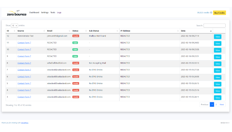Sort by the ID column arrows
The image size is (232, 132).
pyautogui.click(x=14, y=31)
